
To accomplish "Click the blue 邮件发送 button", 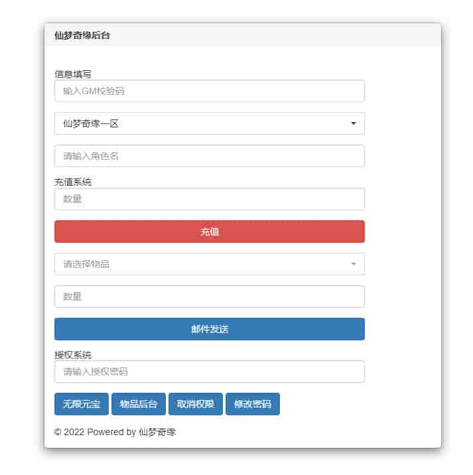I will (x=209, y=329).
